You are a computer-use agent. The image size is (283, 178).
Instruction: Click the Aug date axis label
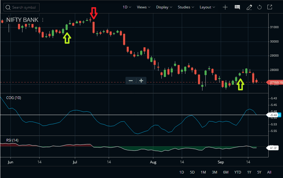(x=153, y=162)
